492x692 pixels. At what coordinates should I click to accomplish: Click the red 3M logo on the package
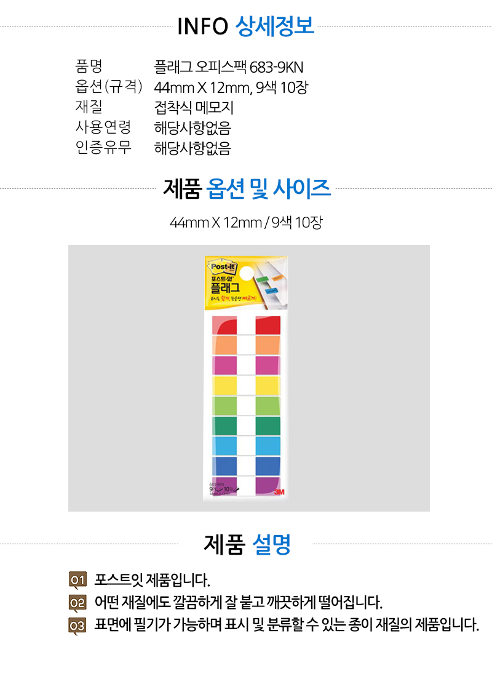point(278,492)
